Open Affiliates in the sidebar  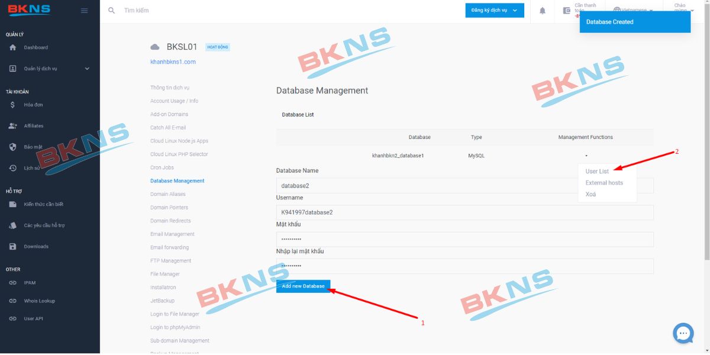[34, 126]
